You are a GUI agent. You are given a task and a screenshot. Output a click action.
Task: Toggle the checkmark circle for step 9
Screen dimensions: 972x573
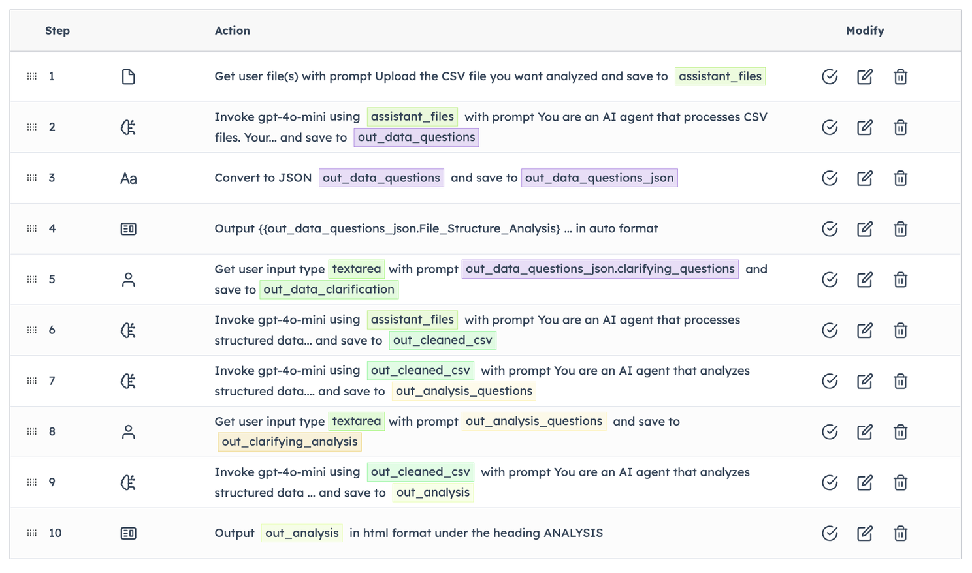830,482
